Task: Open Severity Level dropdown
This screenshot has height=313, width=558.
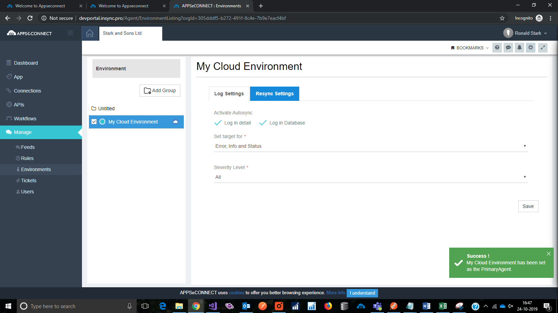Action: [x=371, y=177]
